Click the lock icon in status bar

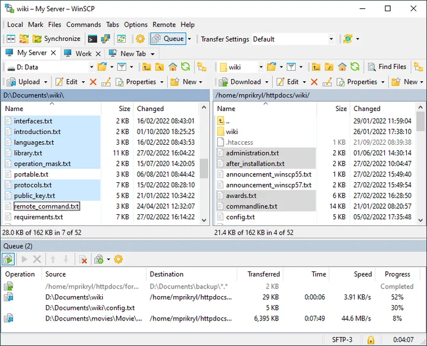tap(371, 340)
